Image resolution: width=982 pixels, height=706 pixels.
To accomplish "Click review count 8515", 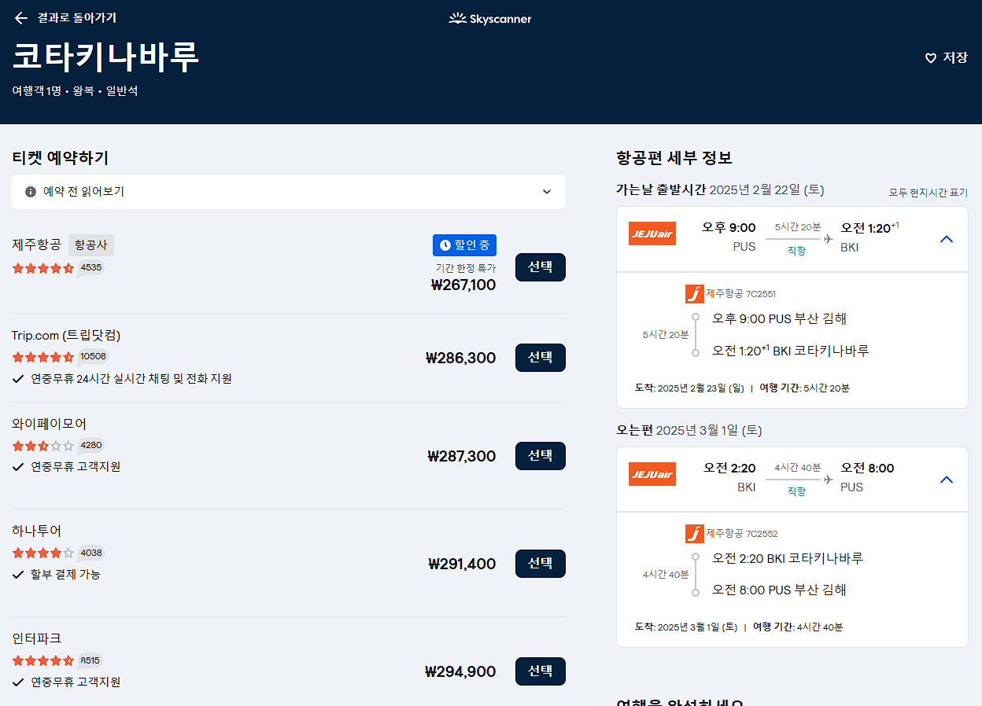I will [x=90, y=660].
